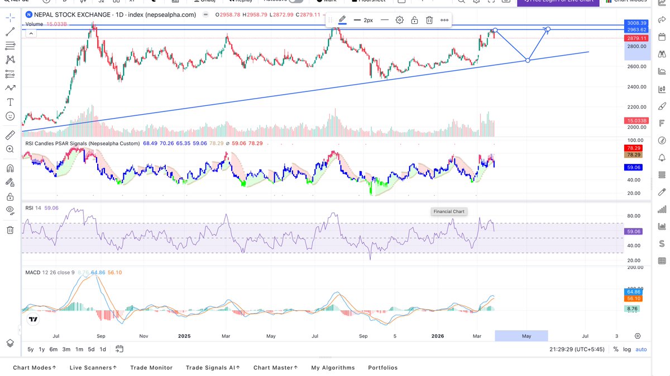The height and width of the screenshot is (376, 670).
Task: Open the binoculars icon in right sidebar
Action: pyautogui.click(x=662, y=54)
